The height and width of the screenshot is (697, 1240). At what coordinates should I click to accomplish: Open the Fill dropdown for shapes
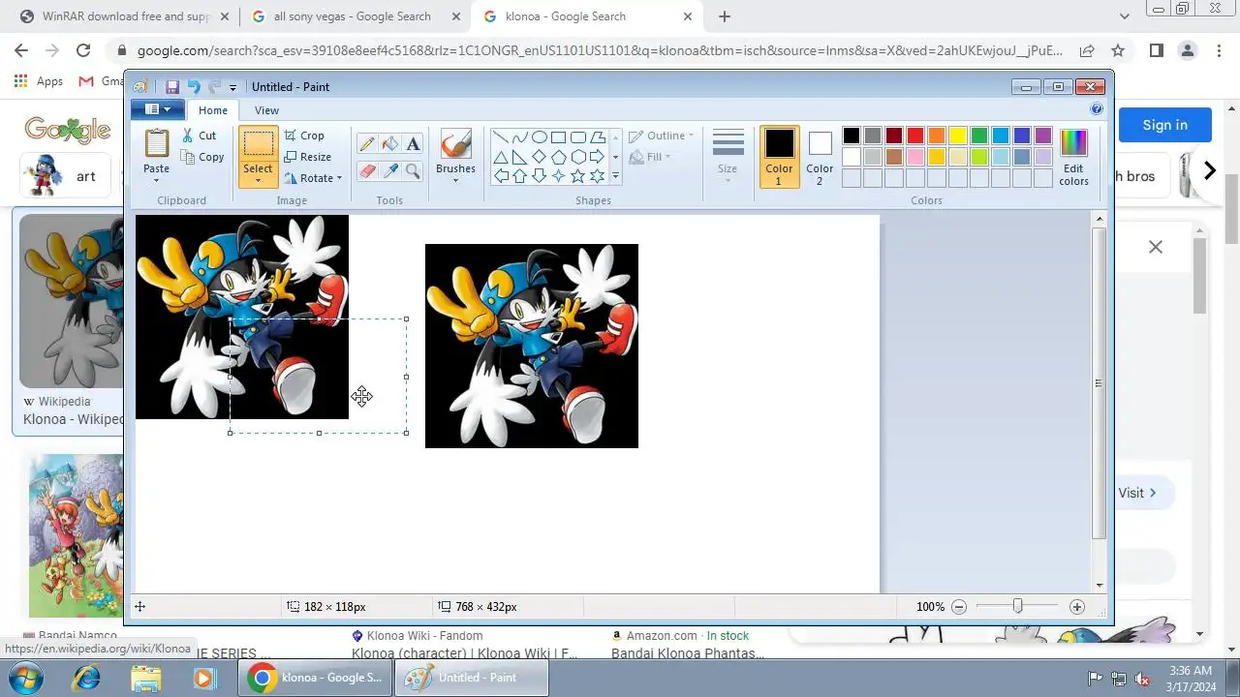650,157
